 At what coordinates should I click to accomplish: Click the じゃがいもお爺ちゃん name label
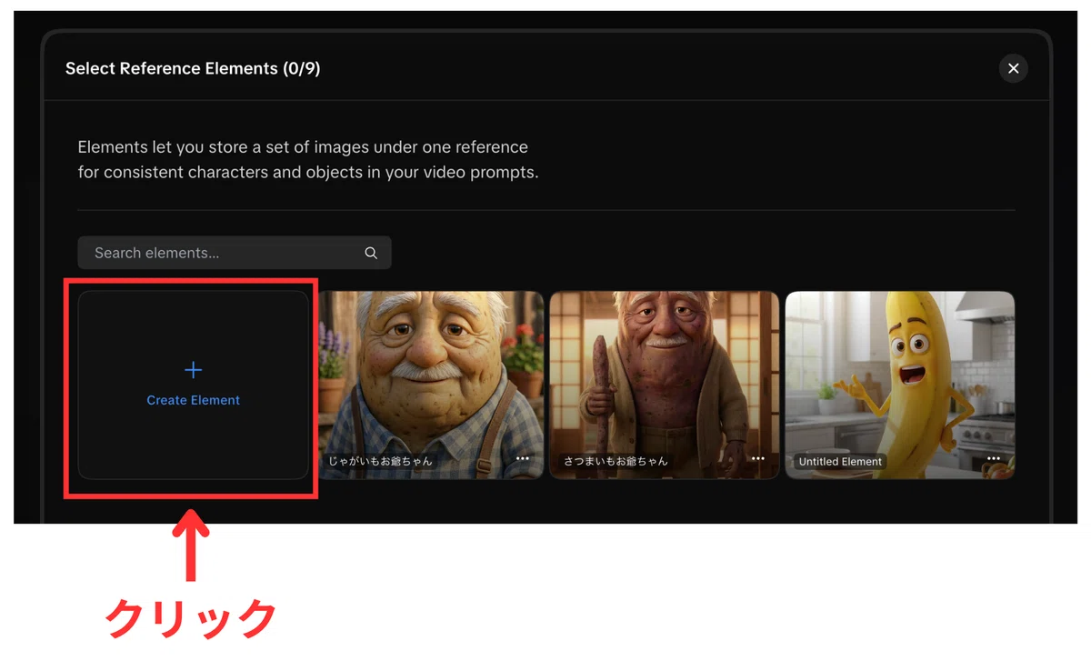(x=381, y=461)
